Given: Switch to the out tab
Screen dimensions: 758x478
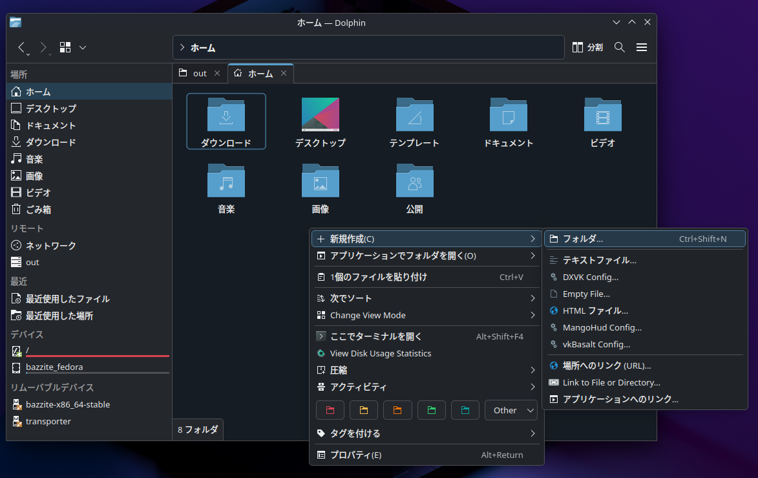Looking at the screenshot, I should point(199,73).
